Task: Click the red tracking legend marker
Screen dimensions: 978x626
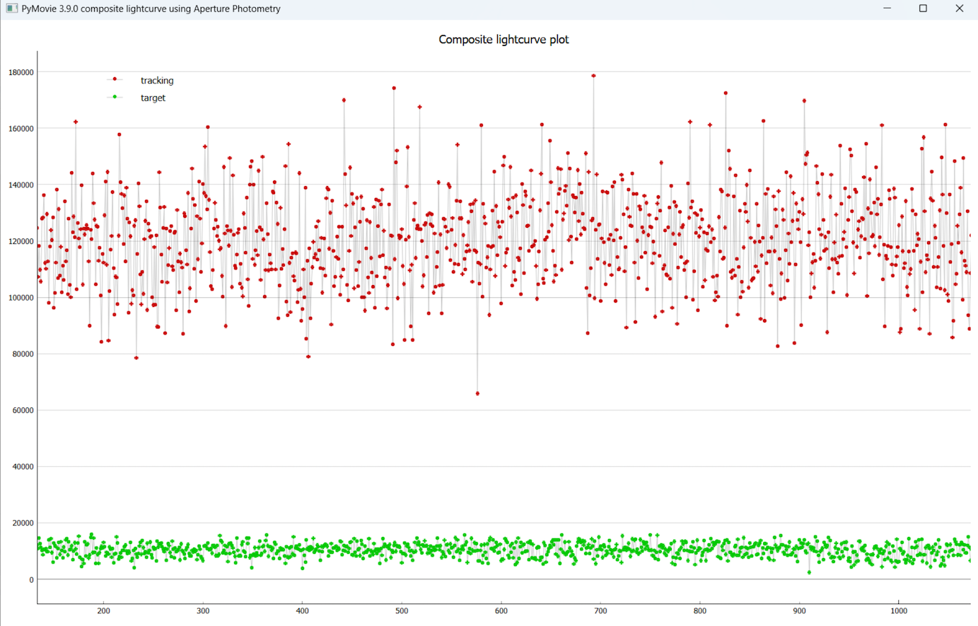Action: click(x=115, y=79)
